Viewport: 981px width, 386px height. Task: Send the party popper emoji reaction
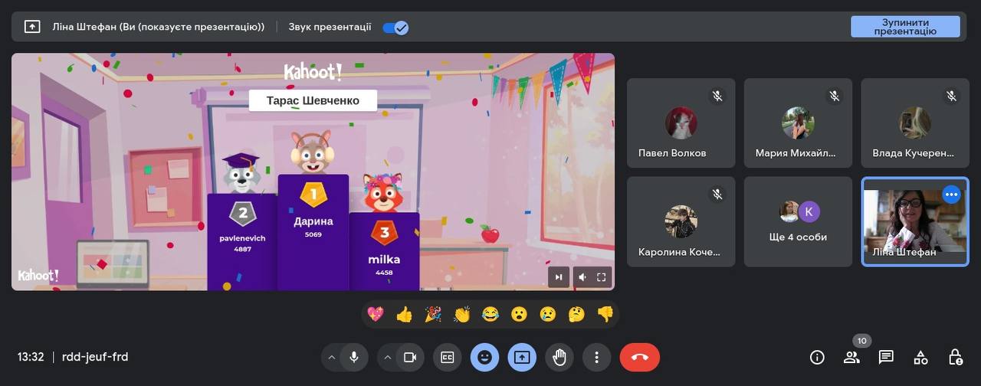click(433, 314)
